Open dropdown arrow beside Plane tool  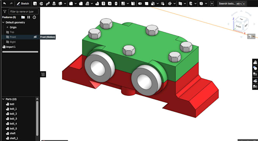tap(185, 3)
